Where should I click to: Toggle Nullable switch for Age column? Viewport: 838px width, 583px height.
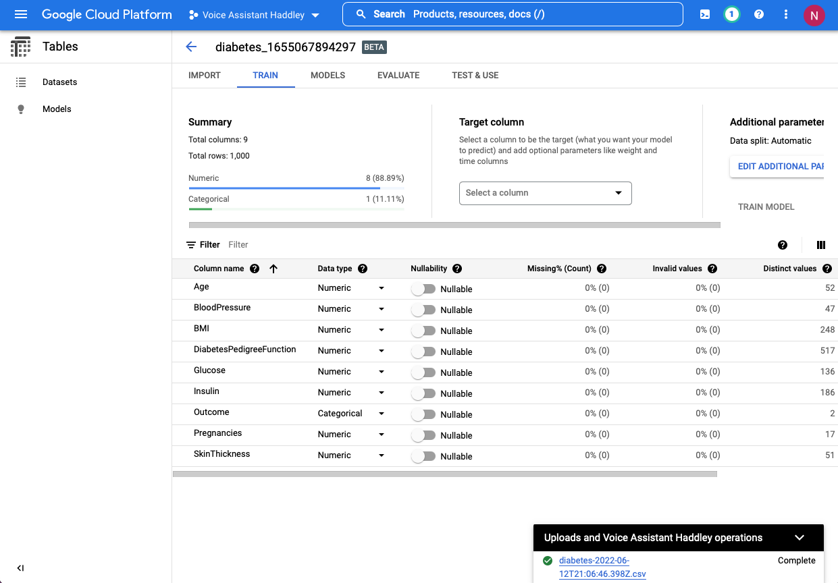(x=423, y=289)
